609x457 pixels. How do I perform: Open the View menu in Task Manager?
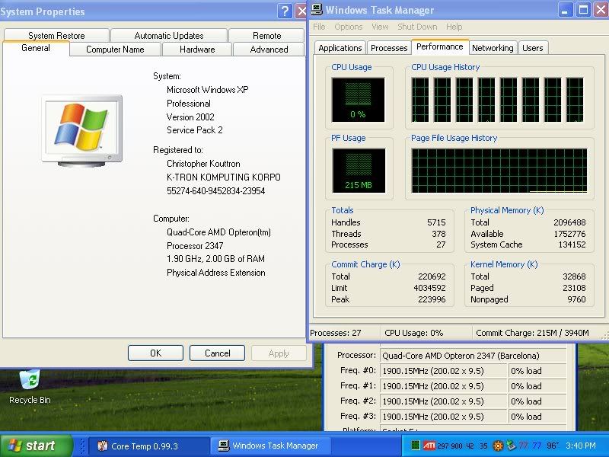380,27
